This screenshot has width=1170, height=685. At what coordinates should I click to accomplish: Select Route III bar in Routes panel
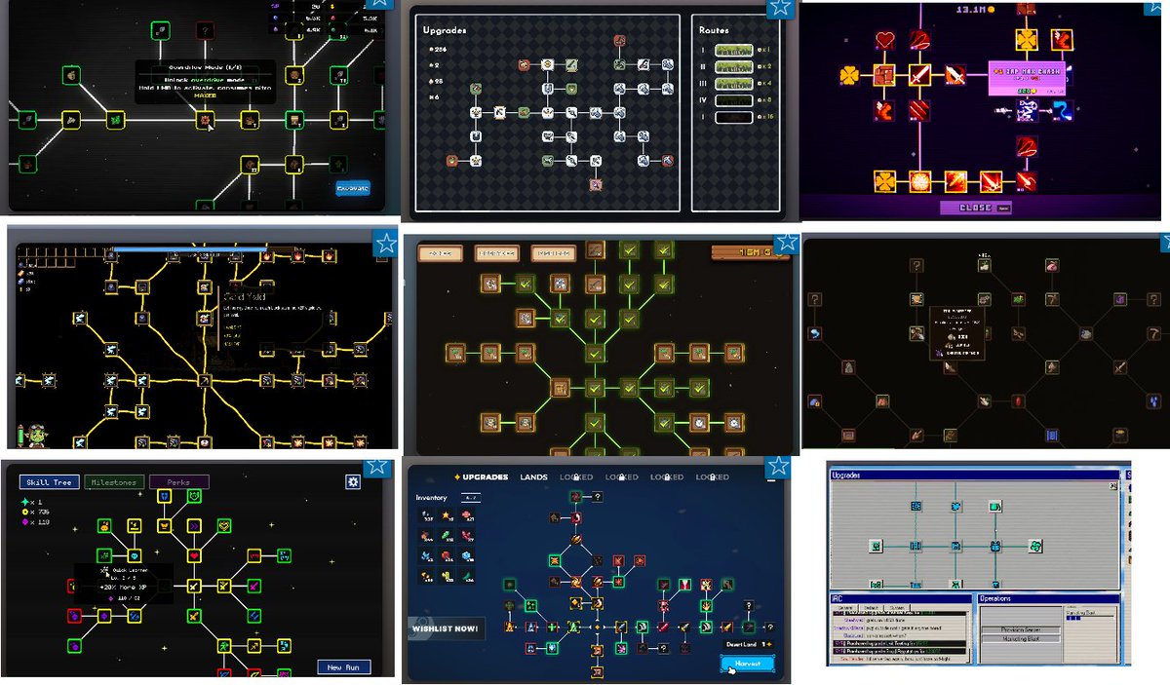pyautogui.click(x=734, y=84)
